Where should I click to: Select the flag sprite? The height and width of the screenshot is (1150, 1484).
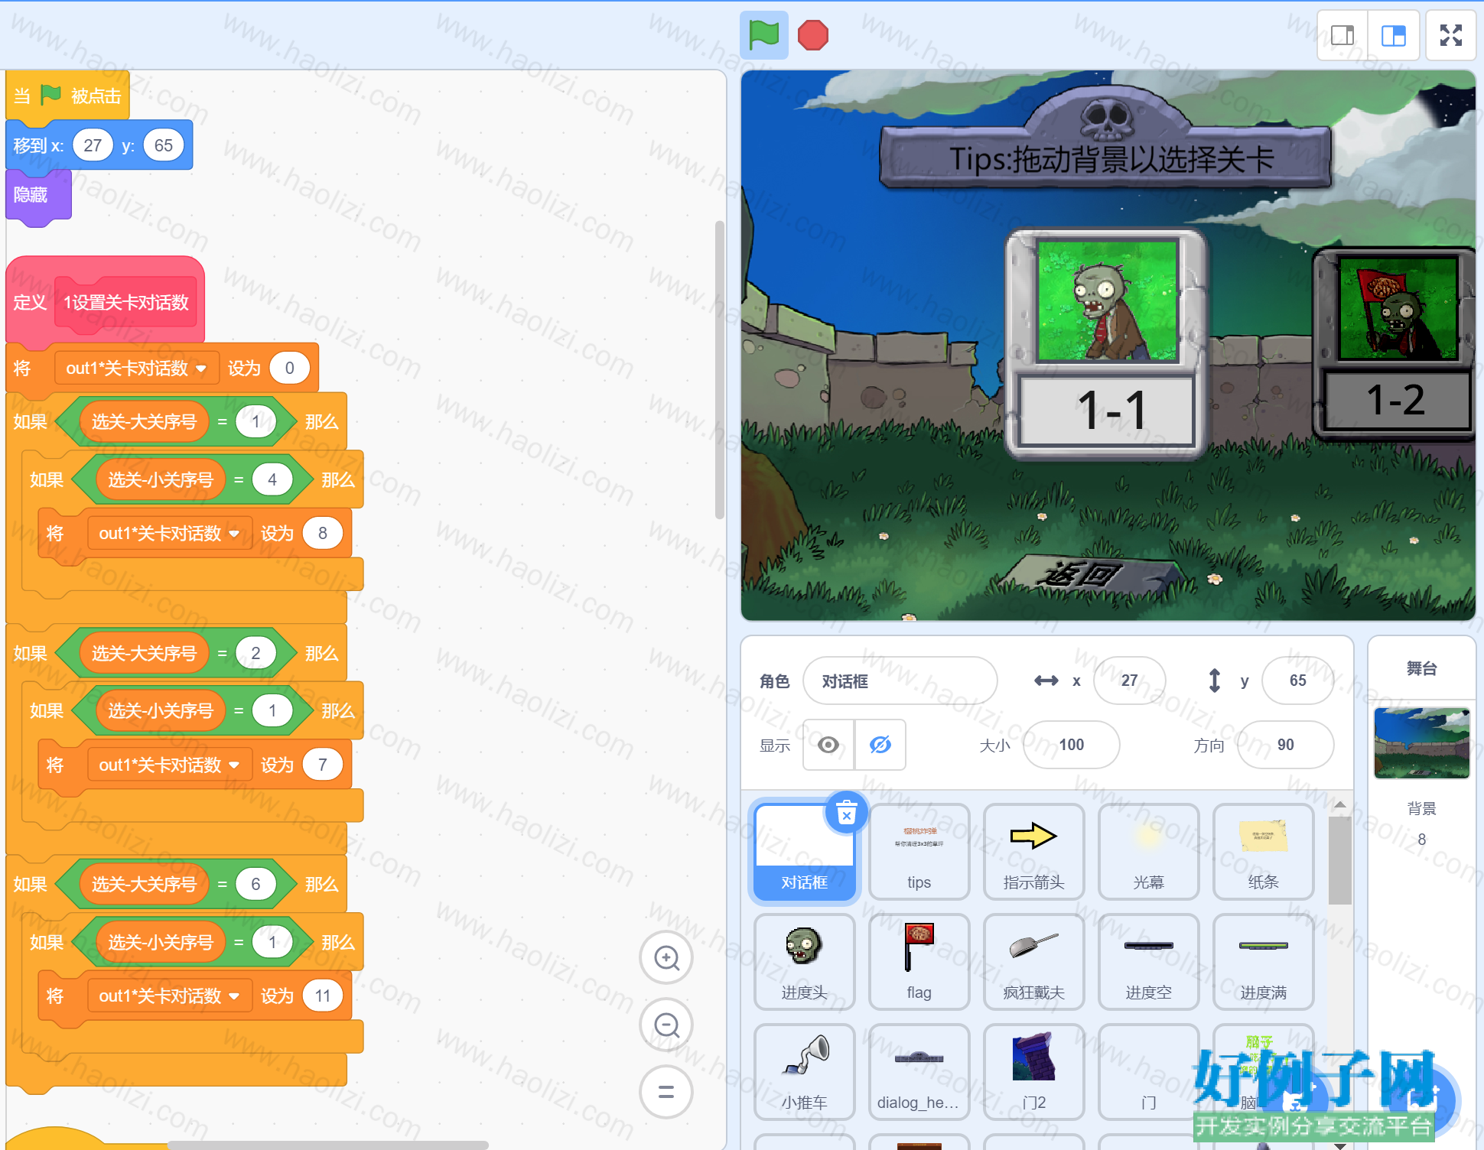[919, 962]
